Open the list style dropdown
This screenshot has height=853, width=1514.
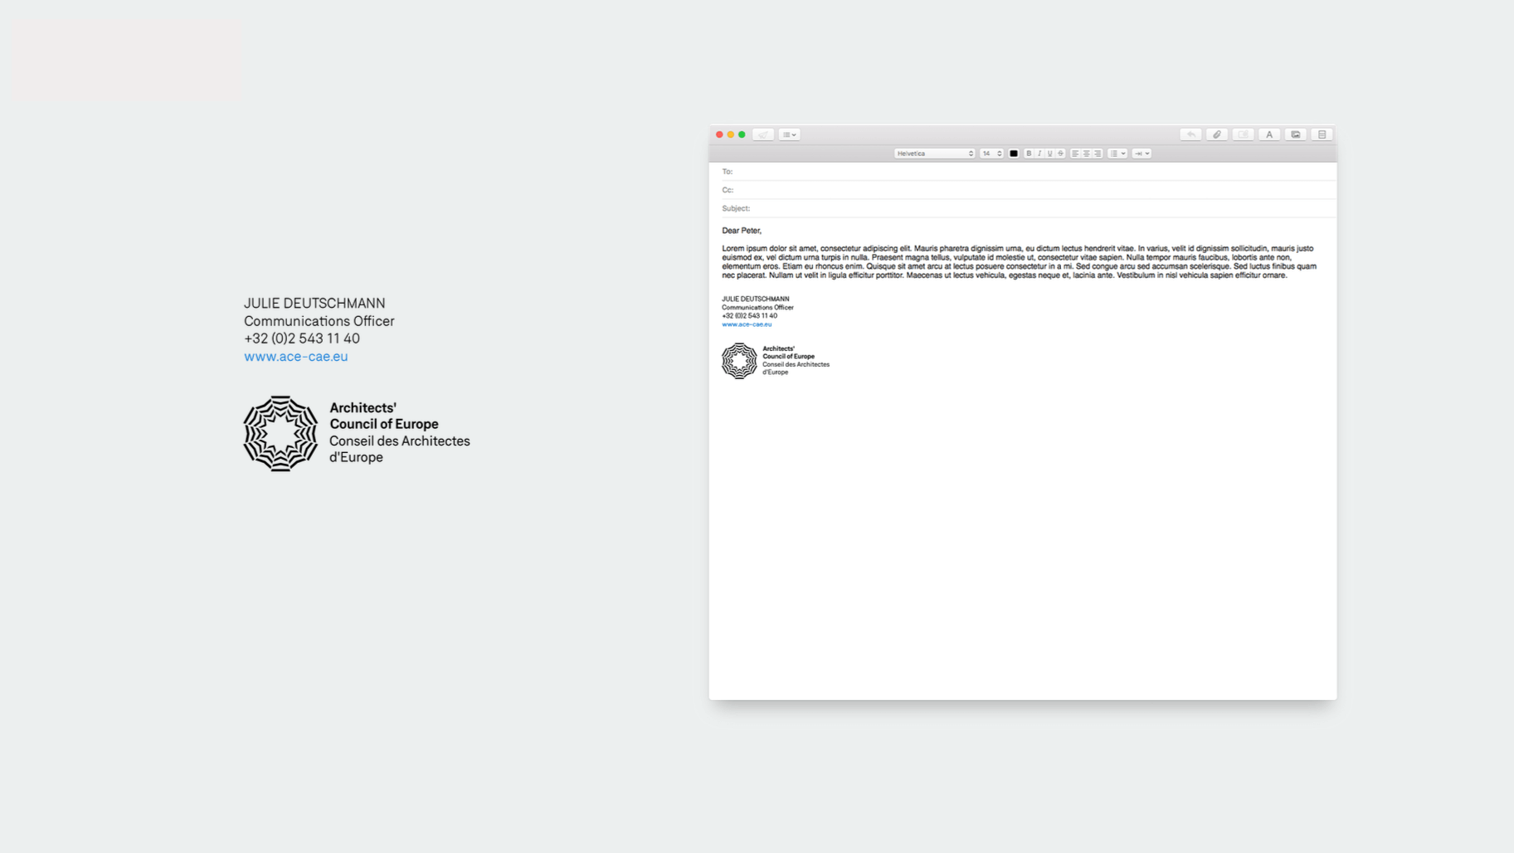(1117, 154)
